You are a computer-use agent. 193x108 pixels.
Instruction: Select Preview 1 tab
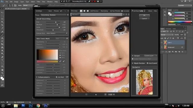click(x=75, y=15)
